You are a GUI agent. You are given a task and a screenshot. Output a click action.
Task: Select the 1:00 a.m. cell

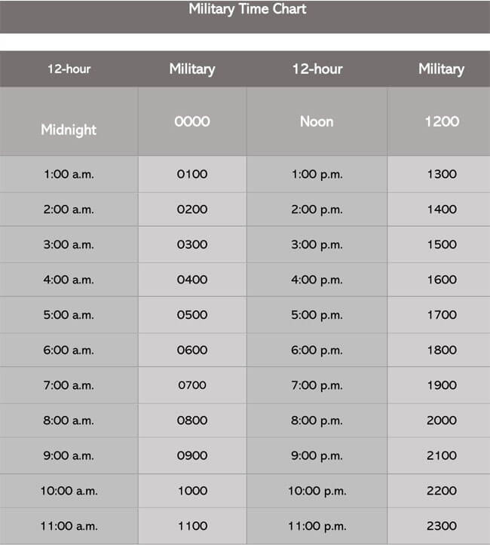pyautogui.click(x=69, y=174)
